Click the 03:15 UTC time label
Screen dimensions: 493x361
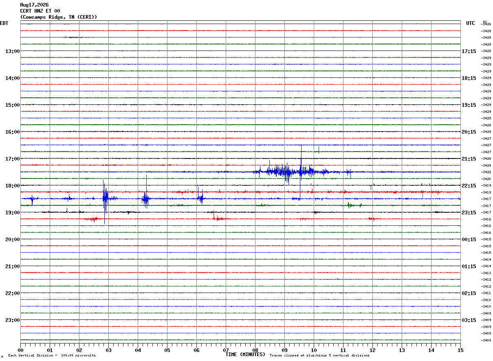click(469, 320)
